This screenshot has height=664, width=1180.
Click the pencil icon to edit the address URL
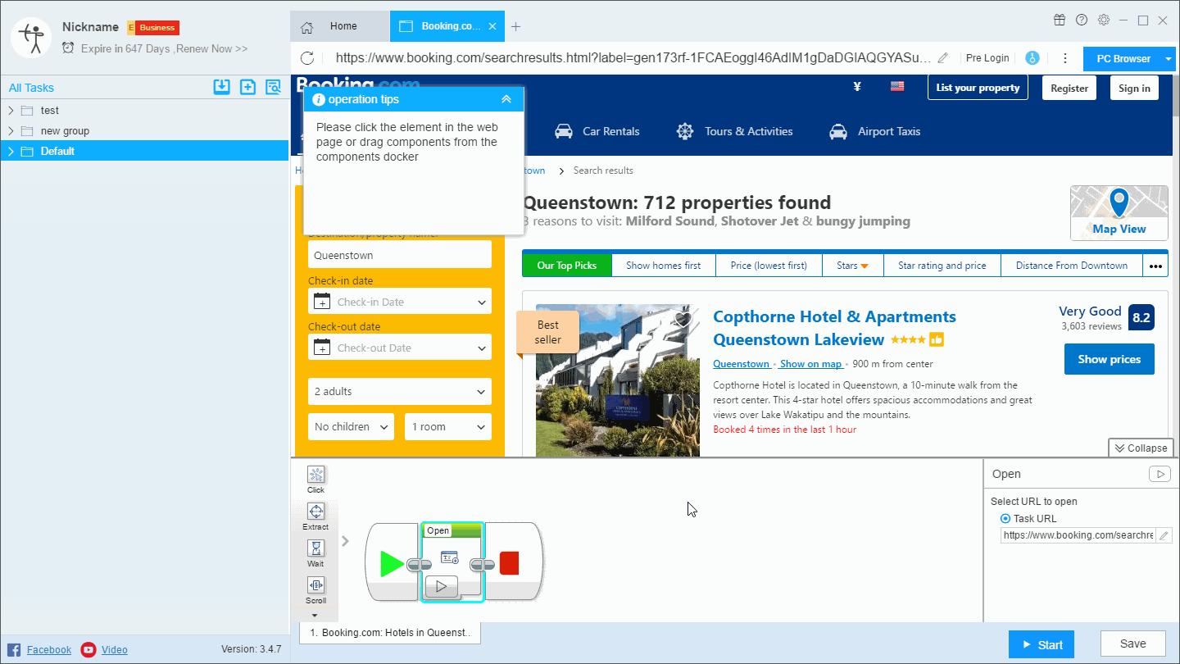point(943,58)
